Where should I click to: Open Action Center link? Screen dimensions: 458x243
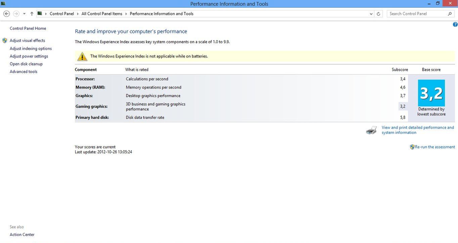pyautogui.click(x=22, y=235)
